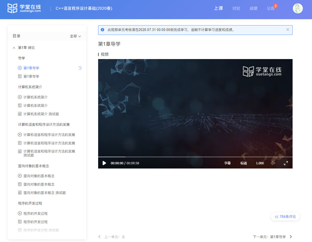Click the xuetangx logo in header
The height and width of the screenshot is (242, 312).
24,8
